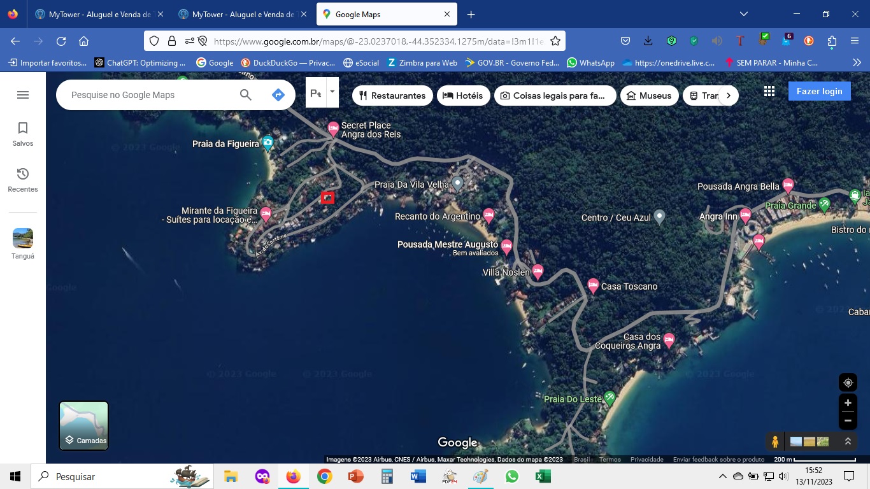The image size is (870, 489).
Task: Open the Google Maps hamburger menu
Action: coord(23,95)
